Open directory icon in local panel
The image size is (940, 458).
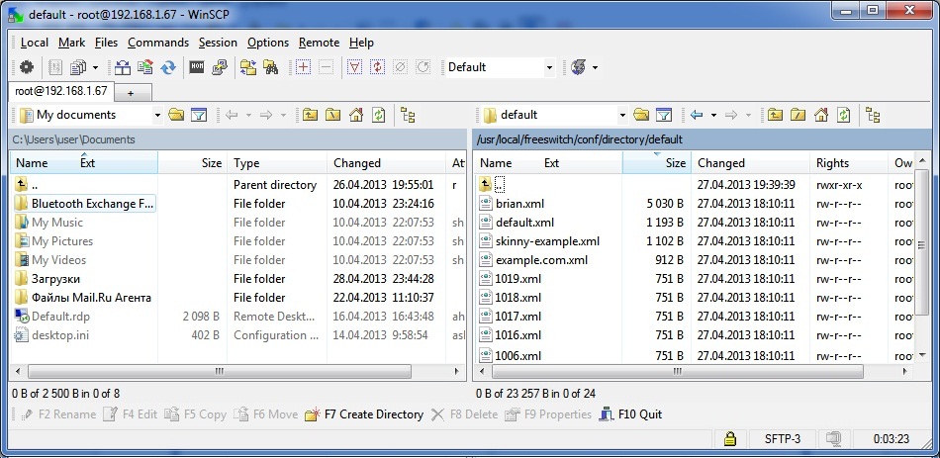tap(176, 115)
